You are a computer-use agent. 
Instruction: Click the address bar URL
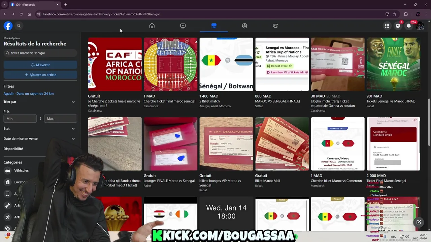point(101,14)
